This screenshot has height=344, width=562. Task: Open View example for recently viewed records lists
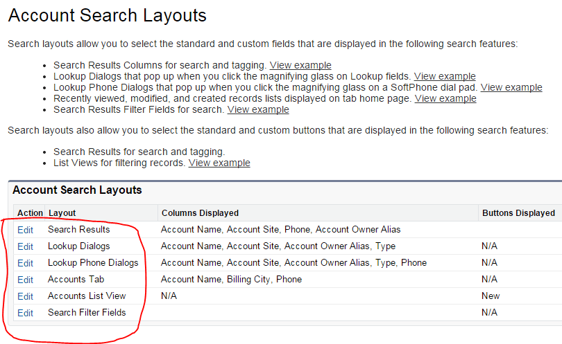pyautogui.click(x=445, y=98)
